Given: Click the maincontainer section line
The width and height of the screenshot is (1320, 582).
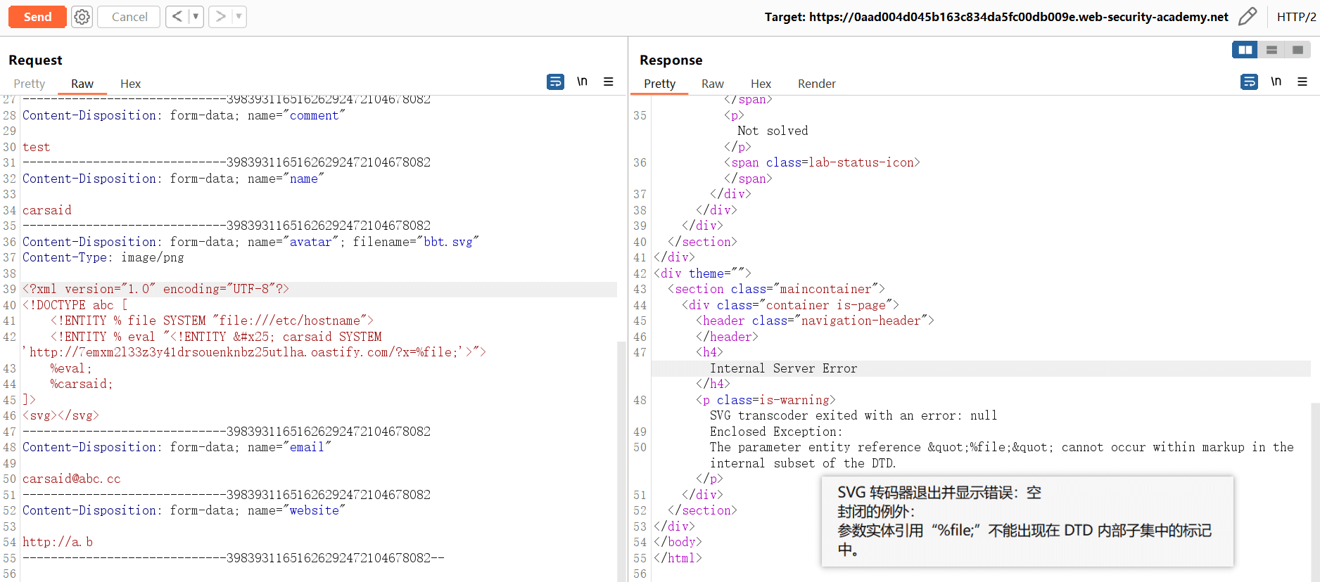Looking at the screenshot, I should click(776, 289).
